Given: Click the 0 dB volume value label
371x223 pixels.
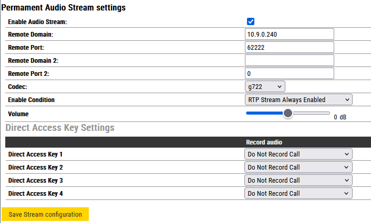Looking at the screenshot, I should 340,117.
